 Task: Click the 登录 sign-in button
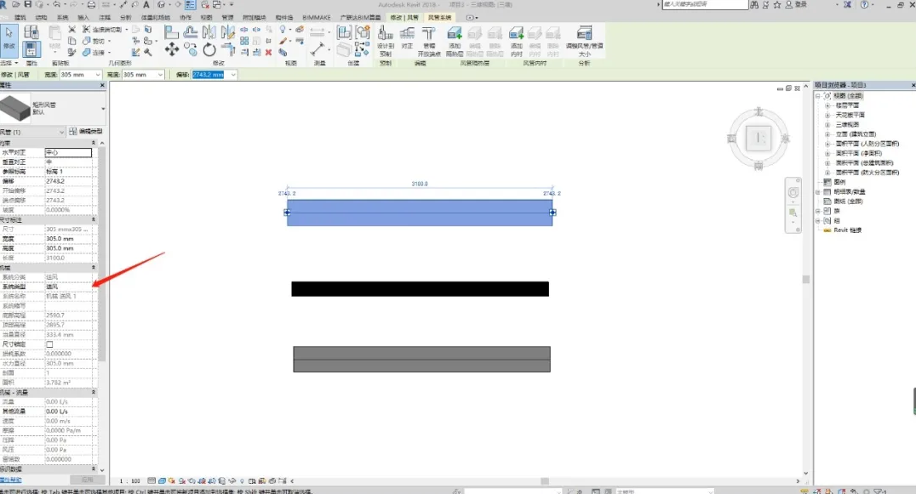797,4
